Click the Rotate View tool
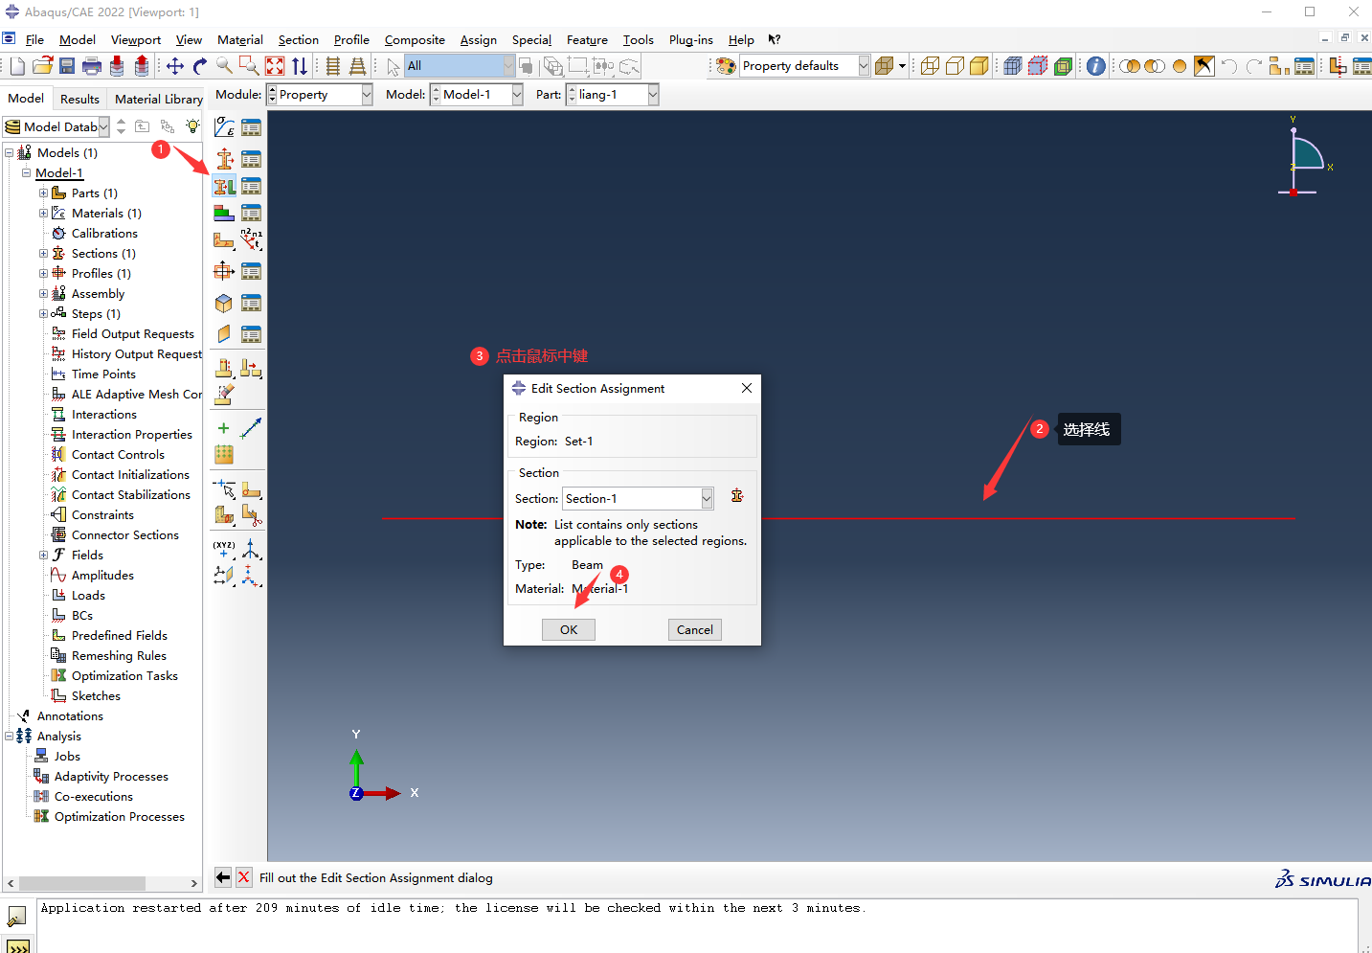The height and width of the screenshot is (953, 1372). point(199,66)
